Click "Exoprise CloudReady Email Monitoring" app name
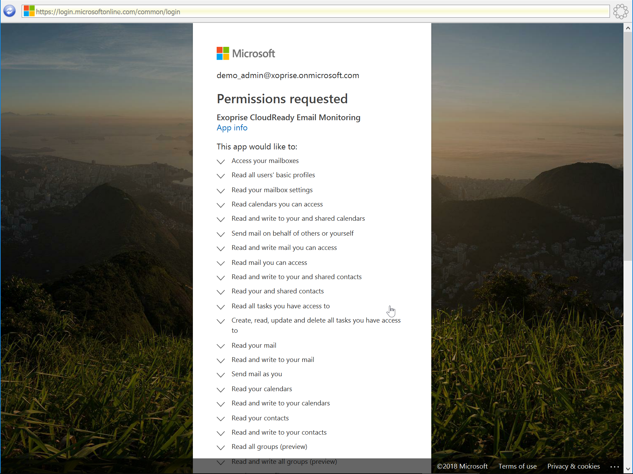The height and width of the screenshot is (474, 633). 288,117
